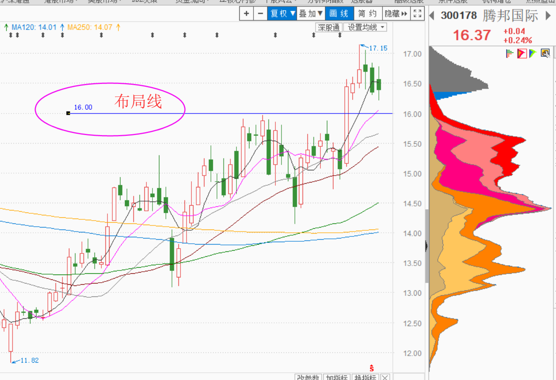Click the 13.00 price axis label
556x380 pixels.
(412, 293)
